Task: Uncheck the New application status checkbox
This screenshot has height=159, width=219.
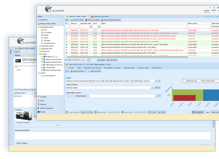Action: (x=42, y=30)
